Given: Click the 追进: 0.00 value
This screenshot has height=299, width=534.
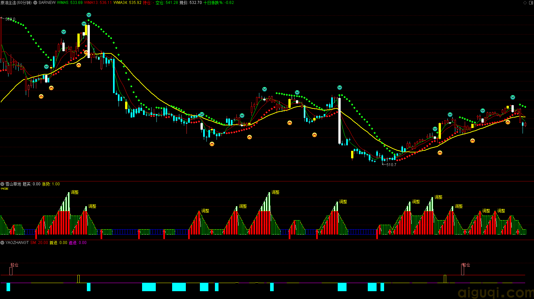Looking at the screenshot, I should point(78,243).
